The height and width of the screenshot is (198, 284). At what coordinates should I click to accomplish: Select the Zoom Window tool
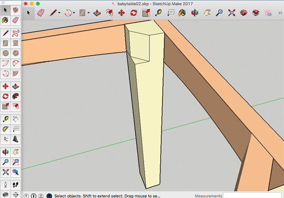coord(16,162)
